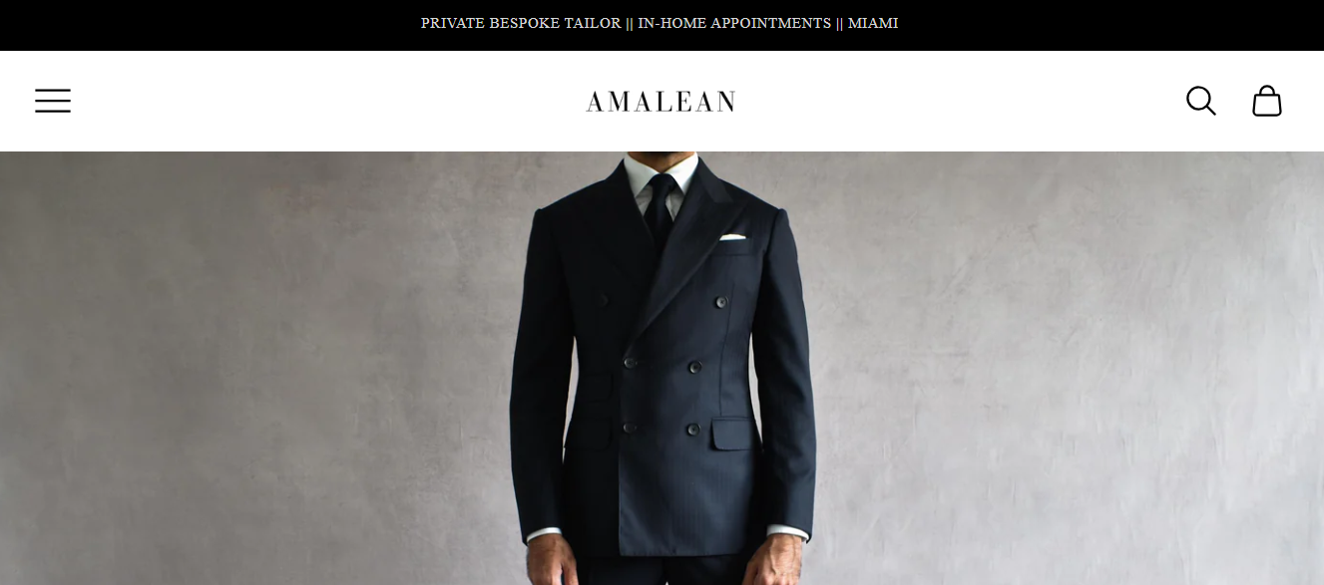Click the navy double-breasted suit hero image

662,368
